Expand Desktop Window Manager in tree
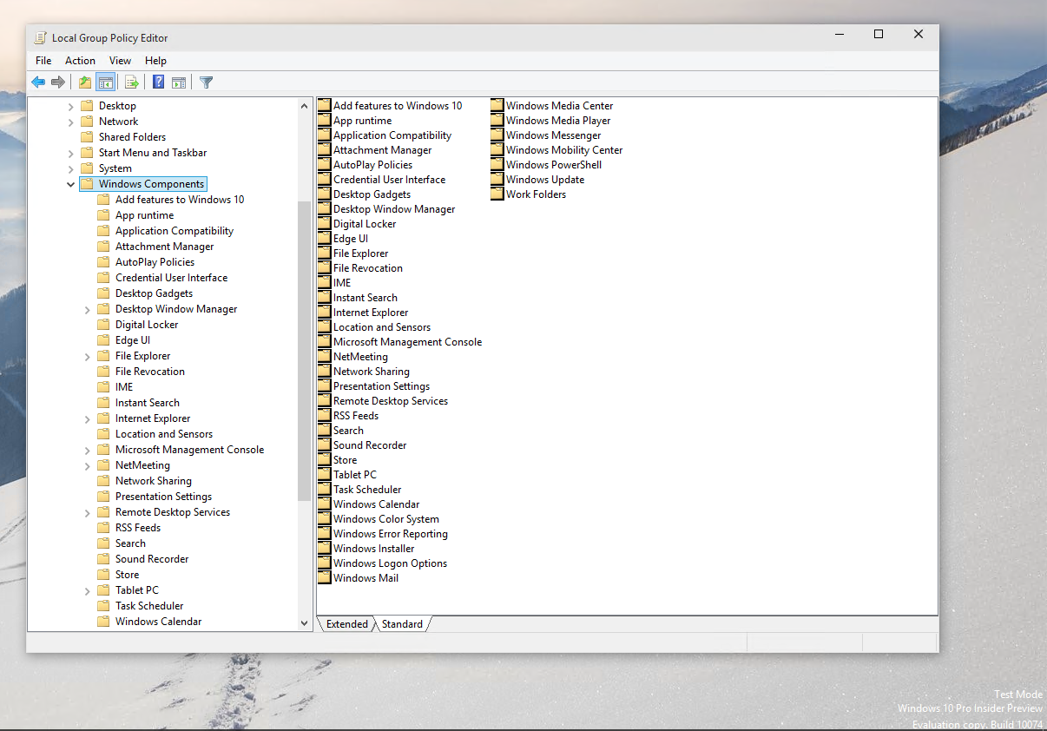 tap(88, 309)
